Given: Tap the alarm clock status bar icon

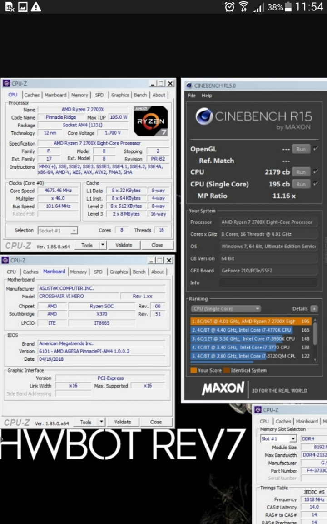Looking at the screenshot, I should (x=229, y=7).
